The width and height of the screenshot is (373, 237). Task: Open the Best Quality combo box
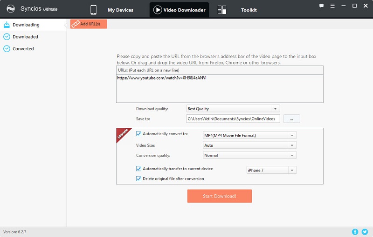pos(233,109)
